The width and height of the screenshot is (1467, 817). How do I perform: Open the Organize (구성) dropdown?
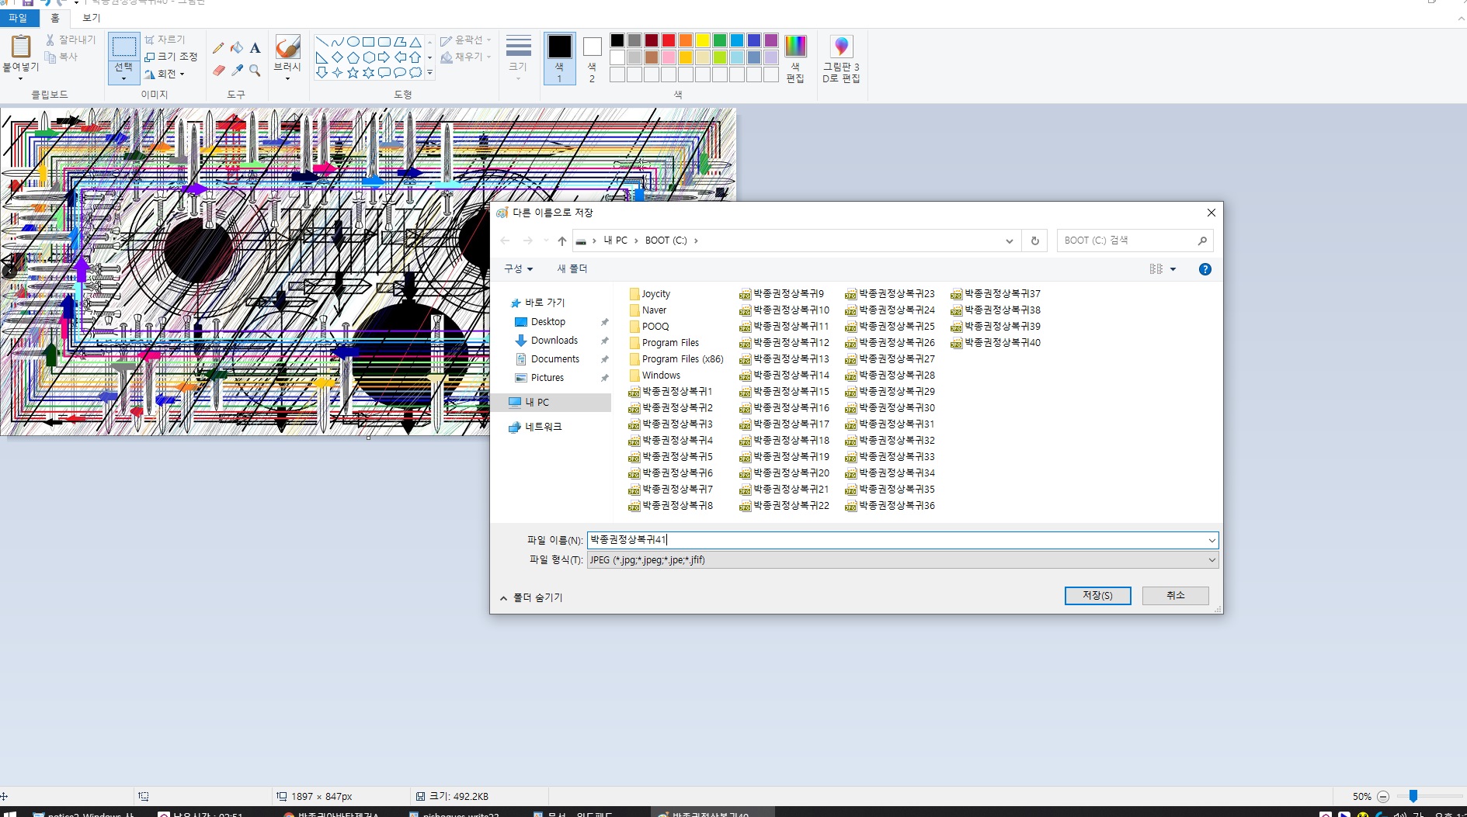519,269
